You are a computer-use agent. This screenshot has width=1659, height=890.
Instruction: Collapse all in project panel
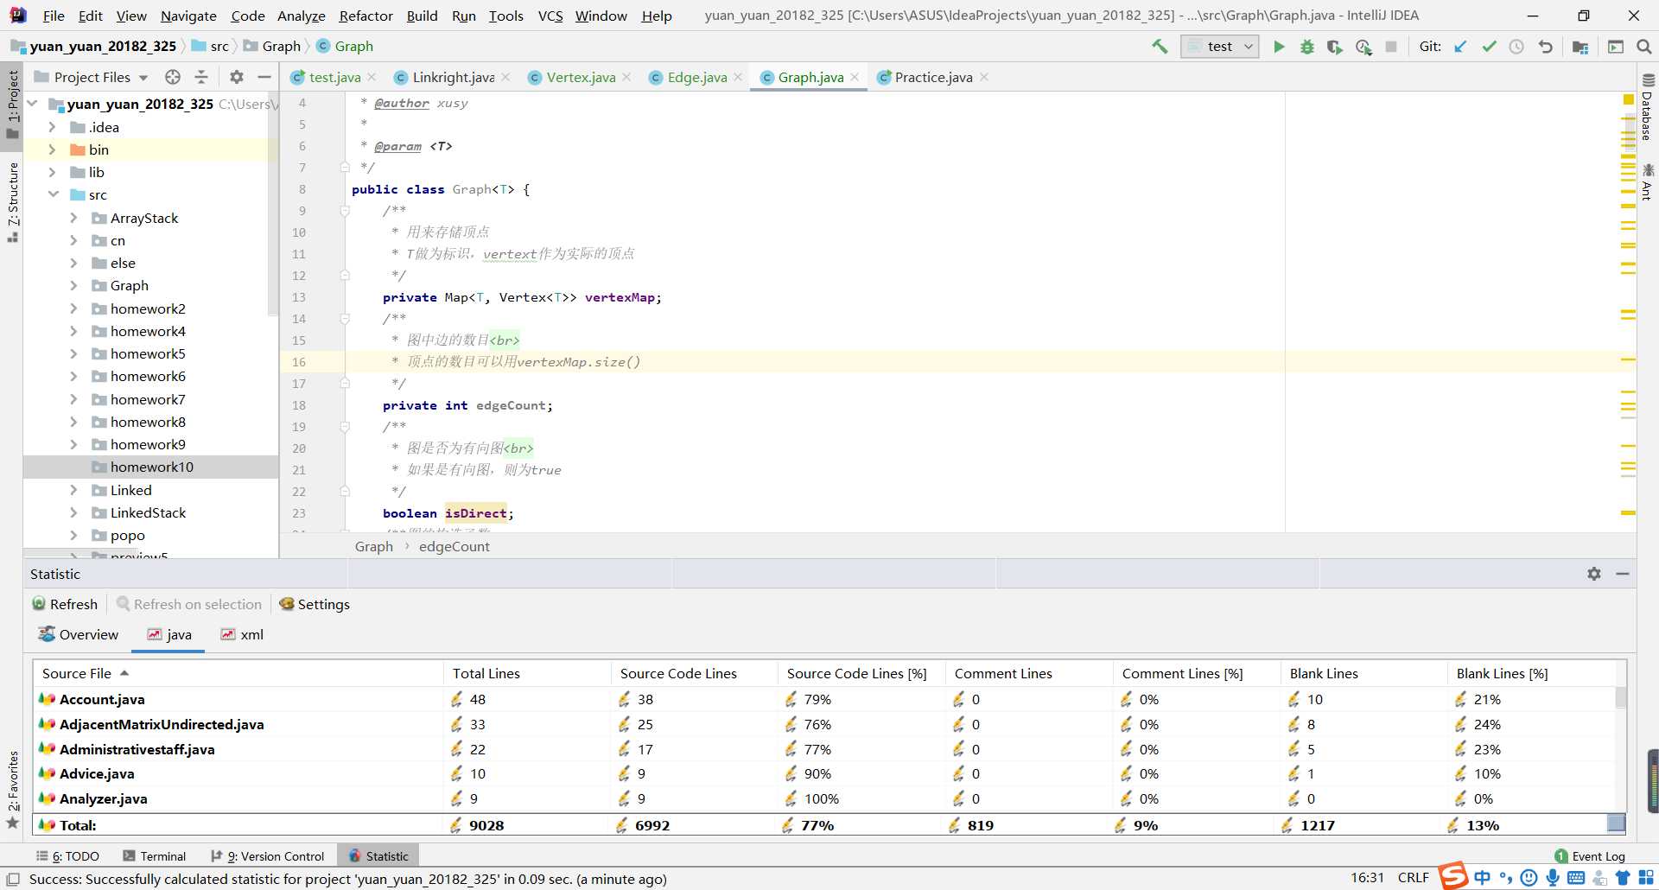pyautogui.click(x=201, y=77)
